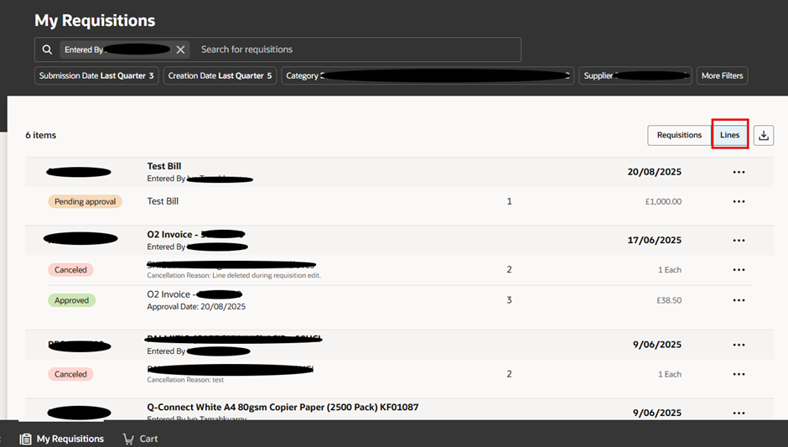Click the My Requisitions page heading
The width and height of the screenshot is (788, 447).
pos(95,21)
